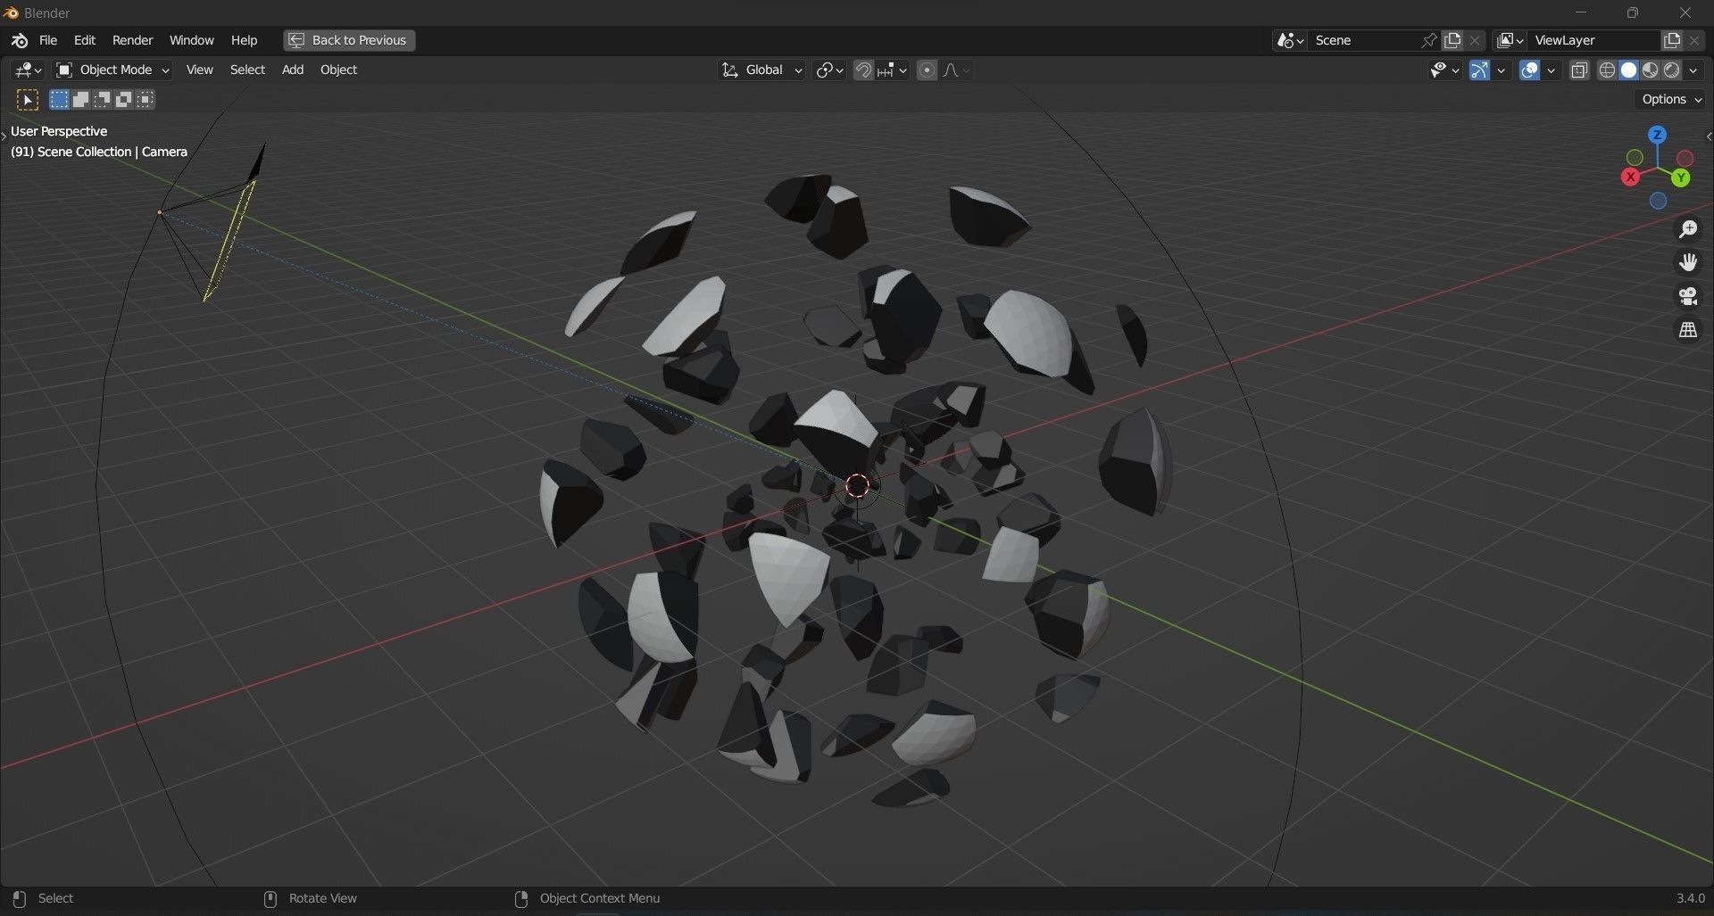Open the Help menu
The height and width of the screenshot is (916, 1714).
[x=244, y=40]
